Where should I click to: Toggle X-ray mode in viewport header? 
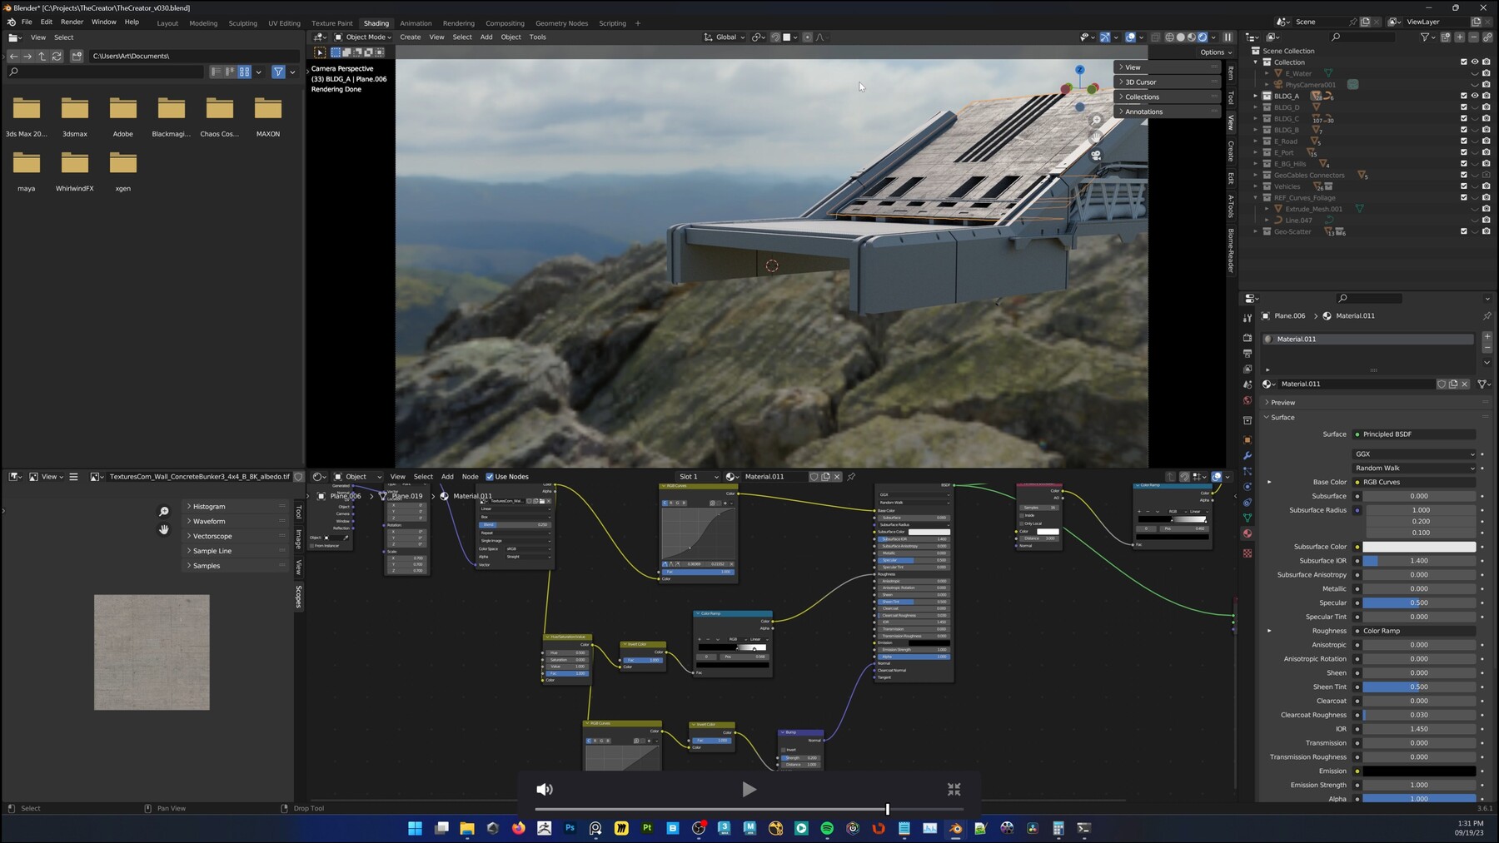tap(1155, 37)
